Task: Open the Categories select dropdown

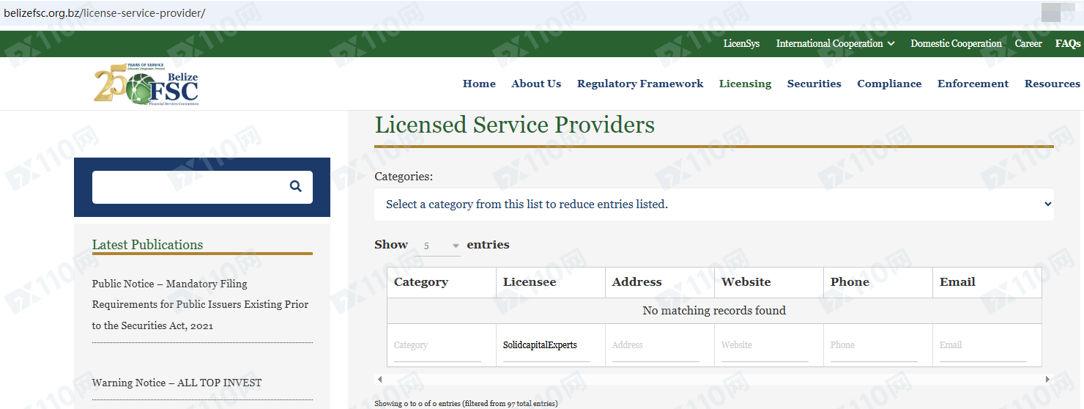Action: pos(713,204)
